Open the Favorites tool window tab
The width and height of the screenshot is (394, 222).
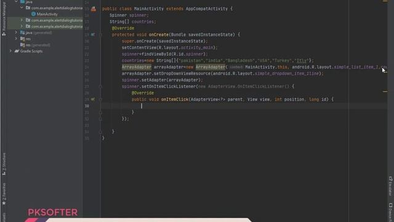click(4, 194)
